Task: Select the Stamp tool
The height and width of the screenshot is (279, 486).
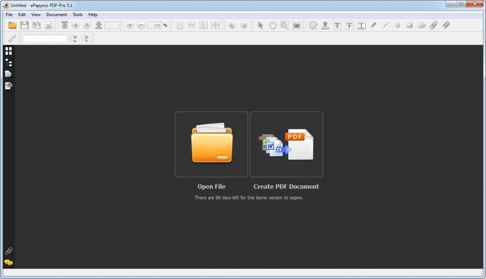Action: pyautogui.click(x=325, y=25)
